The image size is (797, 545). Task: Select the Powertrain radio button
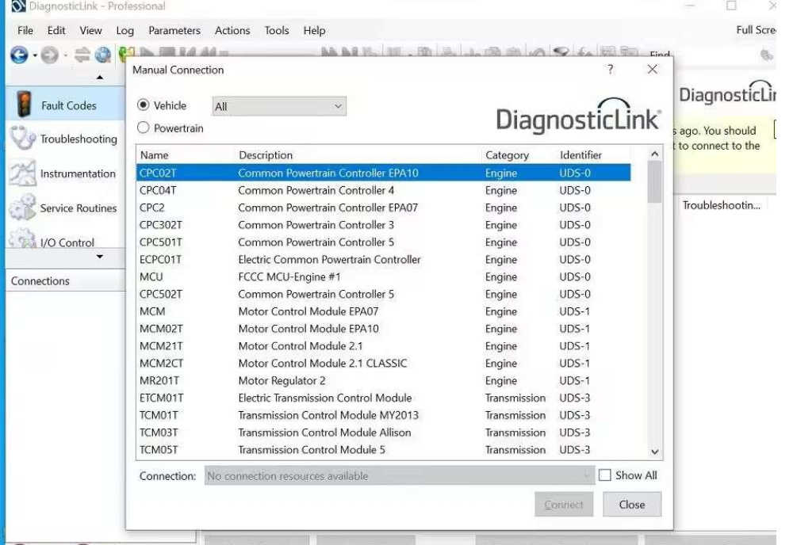(144, 128)
